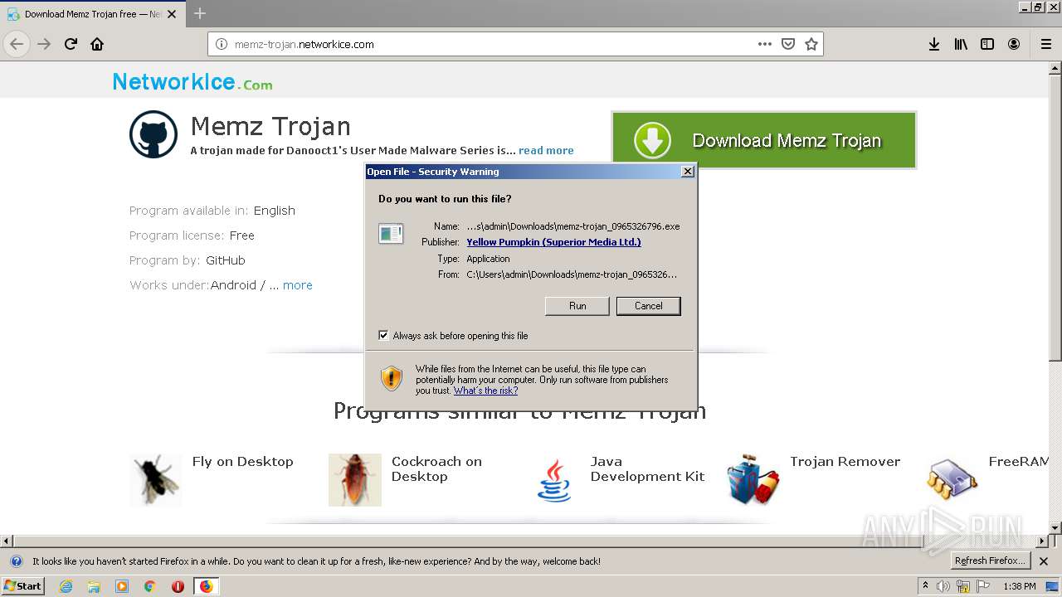Image resolution: width=1062 pixels, height=597 pixels.
Task: Click the more link under Works under
Action: point(298,285)
